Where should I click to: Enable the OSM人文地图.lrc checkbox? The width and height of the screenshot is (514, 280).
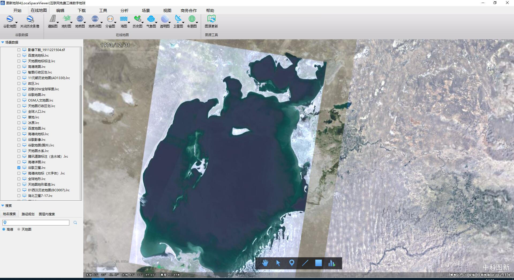(x=19, y=100)
